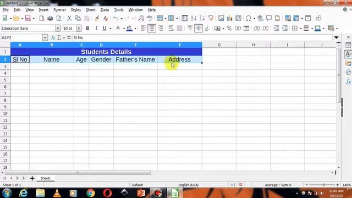Toggle Center Horizontally alignment
Viewport: 352px width, 198px height.
click(152, 28)
